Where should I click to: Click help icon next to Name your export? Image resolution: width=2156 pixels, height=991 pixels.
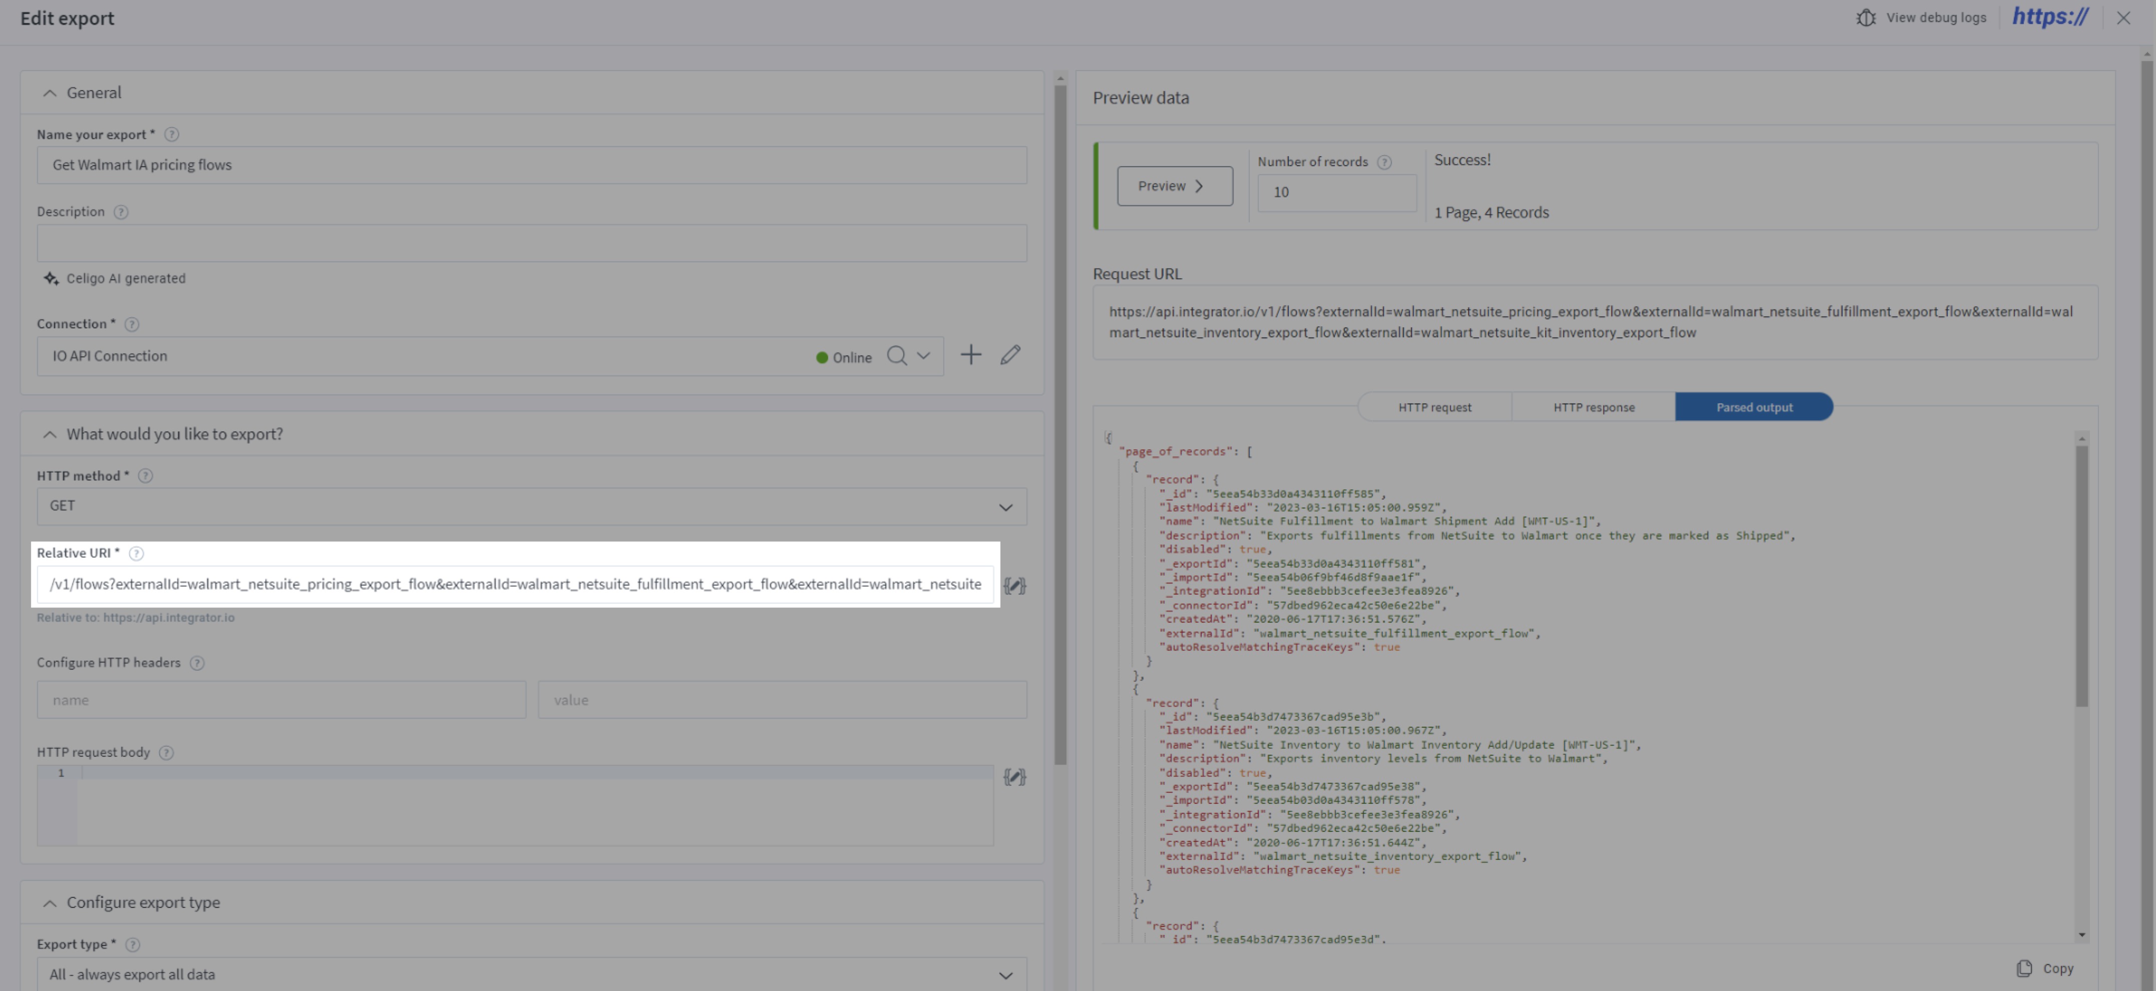(x=172, y=135)
